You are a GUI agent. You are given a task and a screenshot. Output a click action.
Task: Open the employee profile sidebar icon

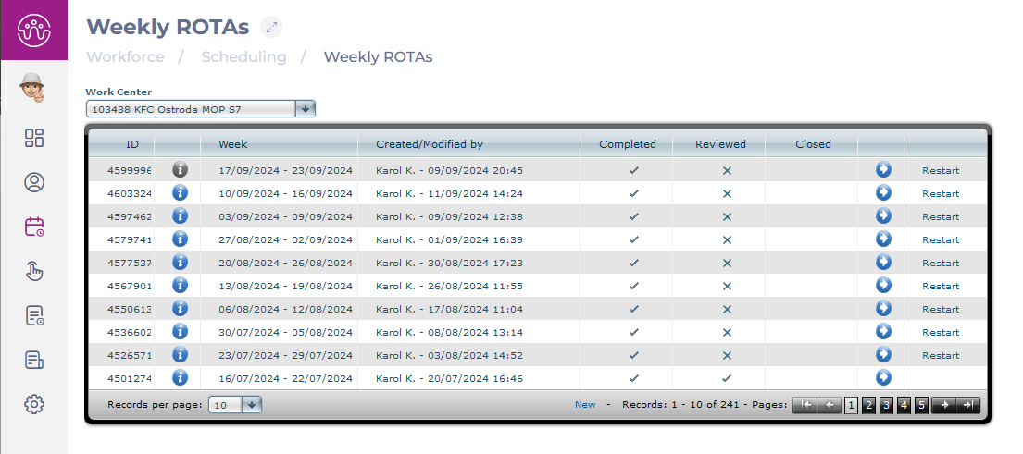[x=34, y=182]
